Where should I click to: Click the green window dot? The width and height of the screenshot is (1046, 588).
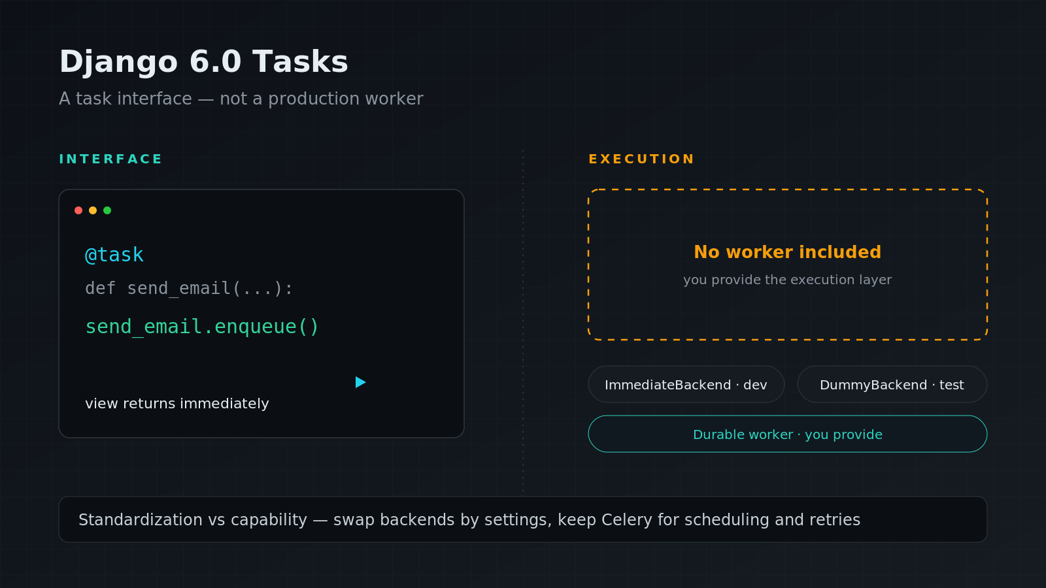[x=107, y=210]
